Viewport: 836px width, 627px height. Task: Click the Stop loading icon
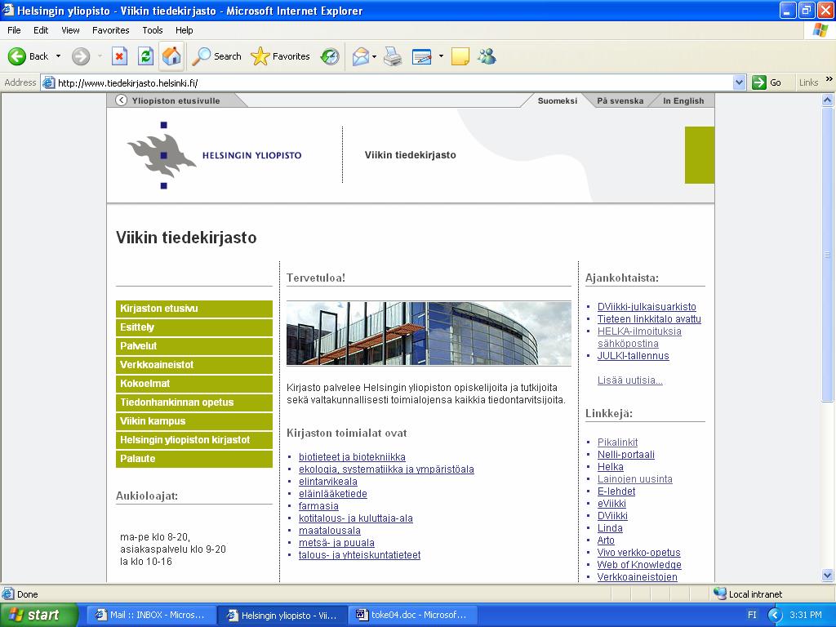(x=119, y=56)
